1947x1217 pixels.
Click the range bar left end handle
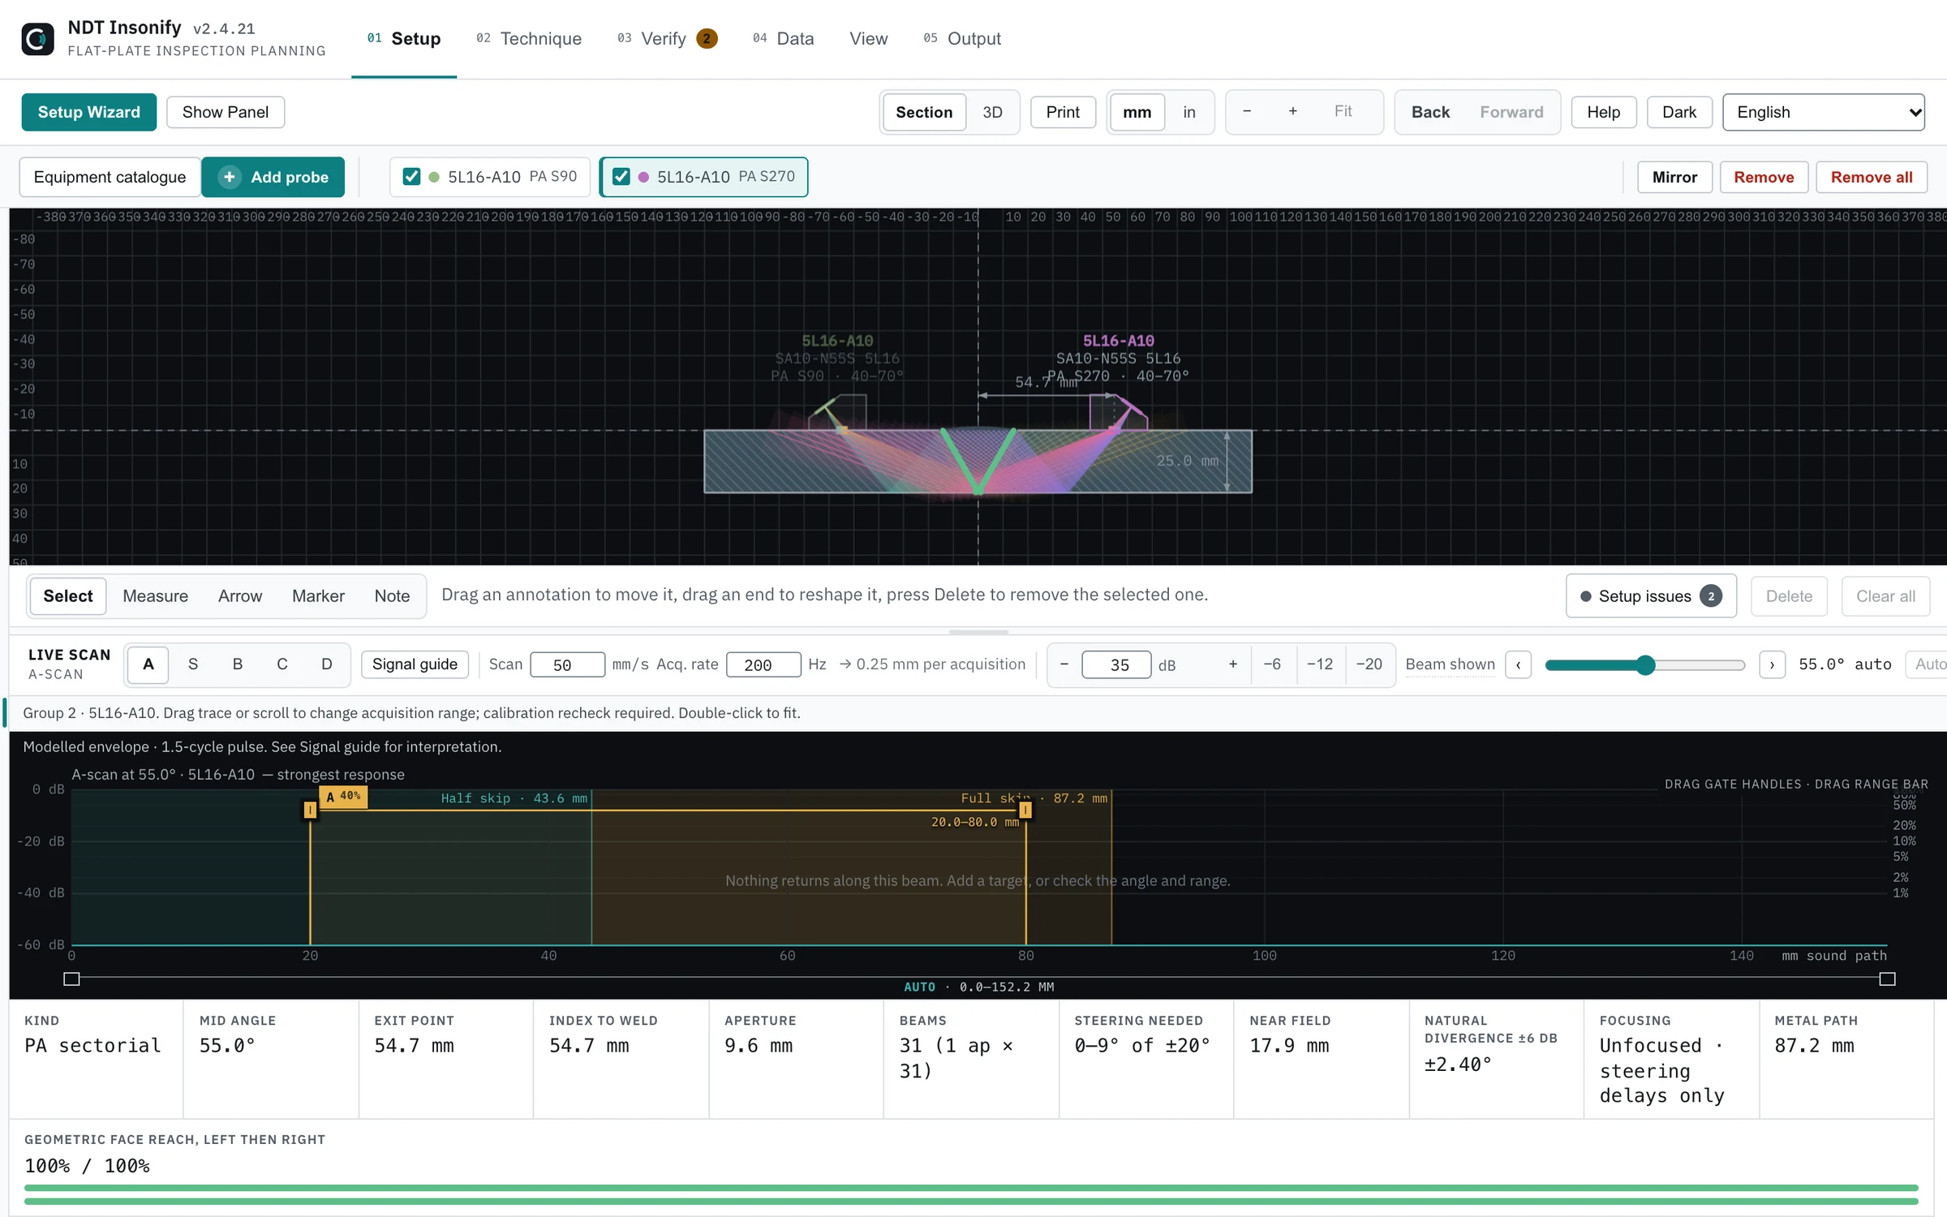pos(71,978)
